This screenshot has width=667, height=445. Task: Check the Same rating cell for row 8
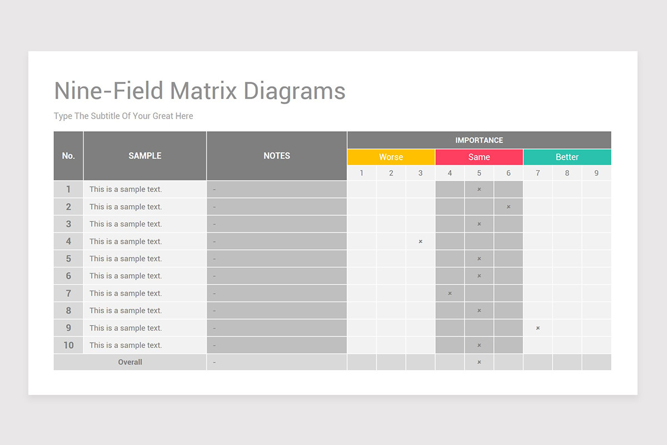479,310
